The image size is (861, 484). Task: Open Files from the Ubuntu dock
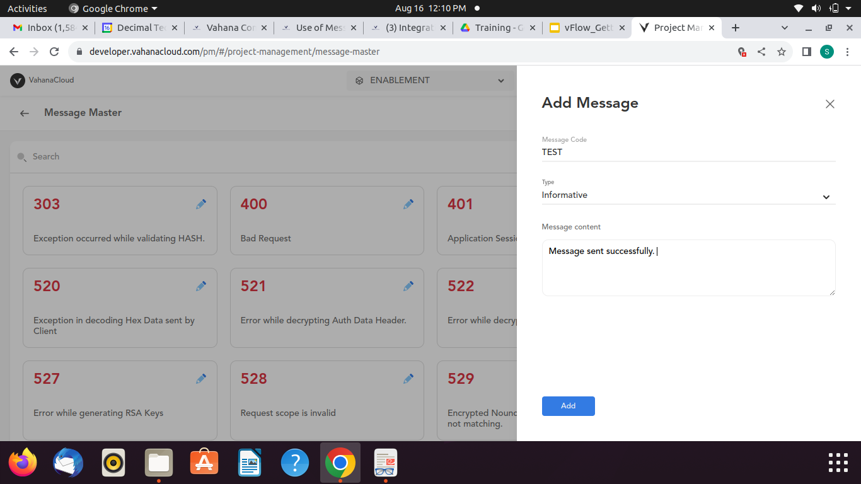click(158, 463)
